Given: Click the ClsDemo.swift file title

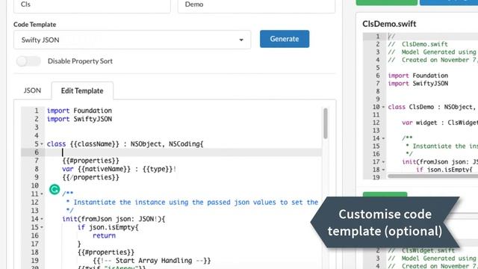Looking at the screenshot, I should pyautogui.click(x=389, y=24).
